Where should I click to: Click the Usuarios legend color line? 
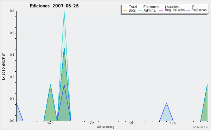(161, 7)
